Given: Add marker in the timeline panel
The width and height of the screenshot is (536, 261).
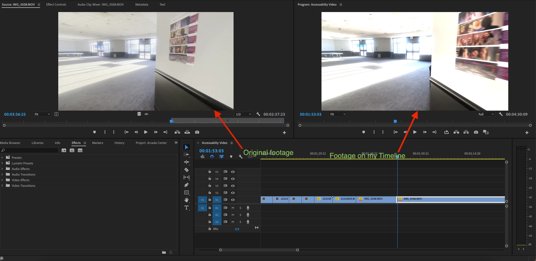Looking at the screenshot, I should pyautogui.click(x=231, y=157).
